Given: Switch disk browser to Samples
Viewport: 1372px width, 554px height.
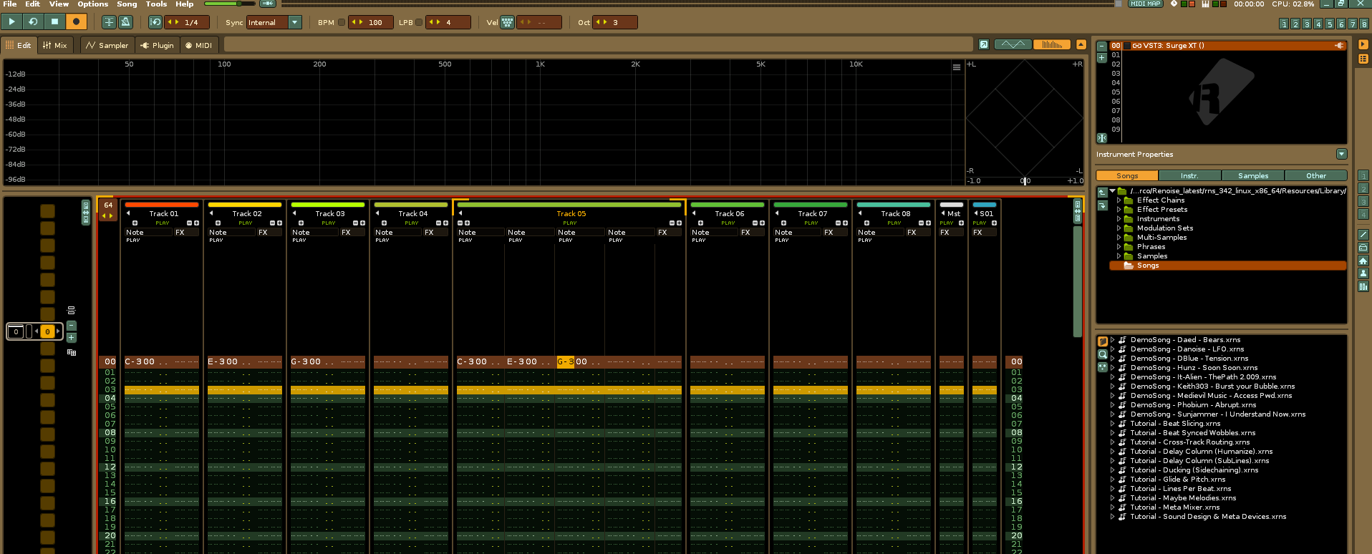Looking at the screenshot, I should [x=1253, y=175].
